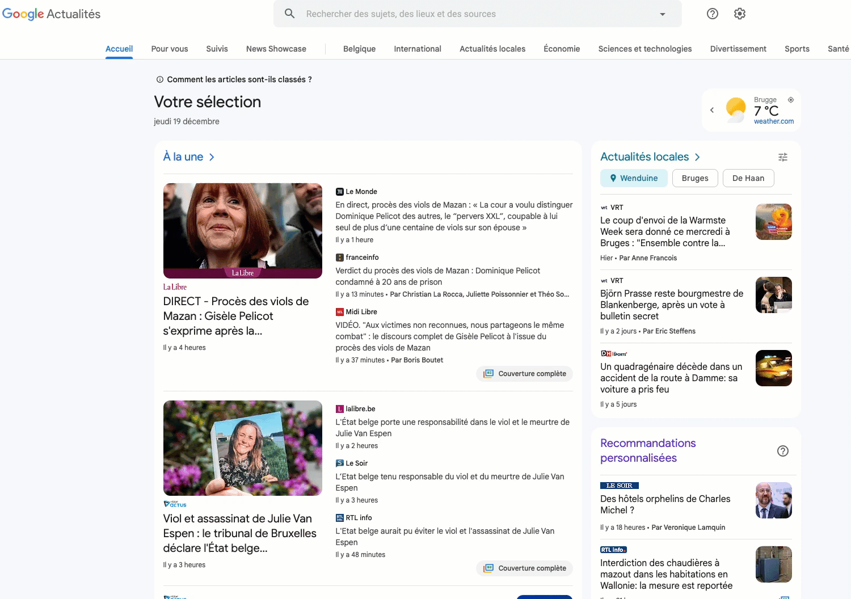The width and height of the screenshot is (851, 599).
Task: Click the lalibre.be source icon
Action: tap(339, 409)
